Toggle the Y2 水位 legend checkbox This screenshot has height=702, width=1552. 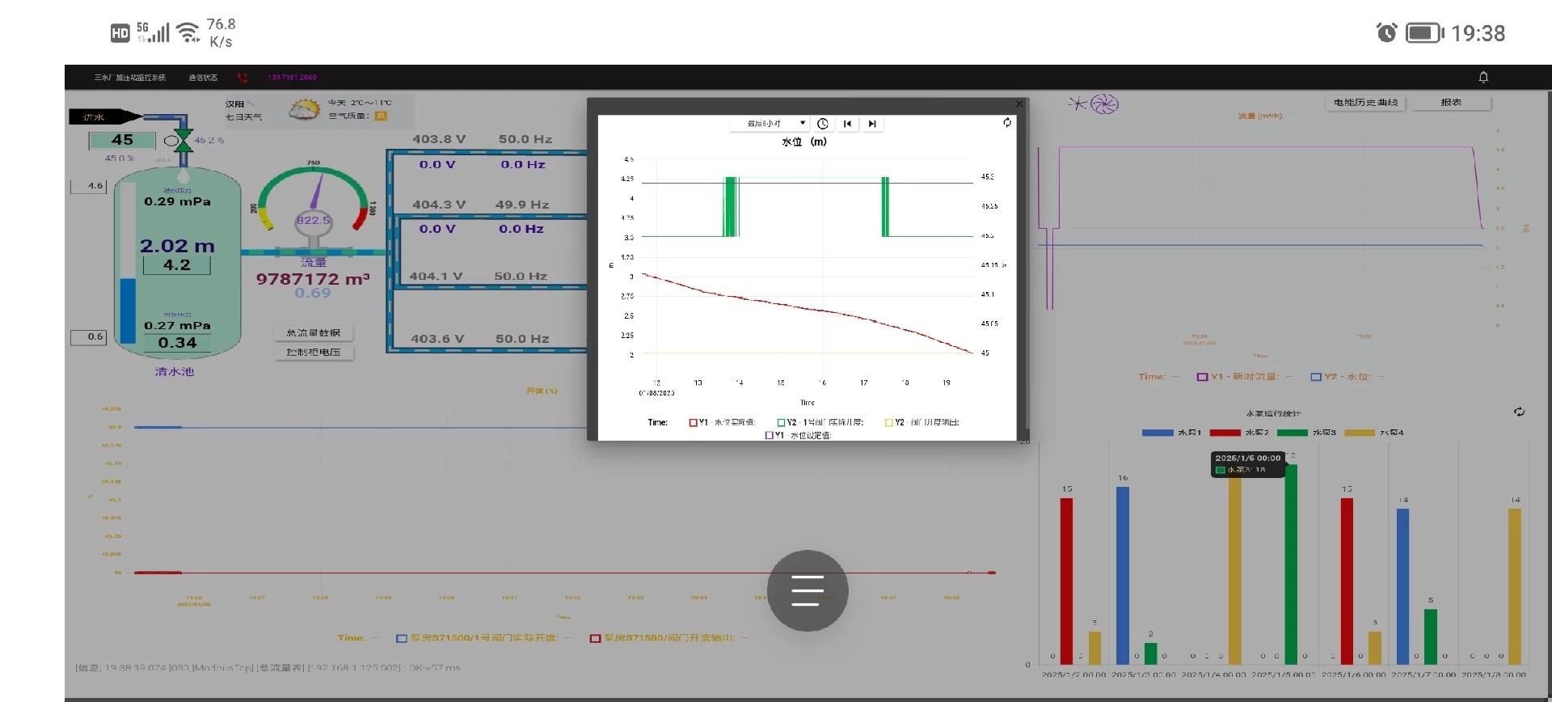[x=1316, y=377]
